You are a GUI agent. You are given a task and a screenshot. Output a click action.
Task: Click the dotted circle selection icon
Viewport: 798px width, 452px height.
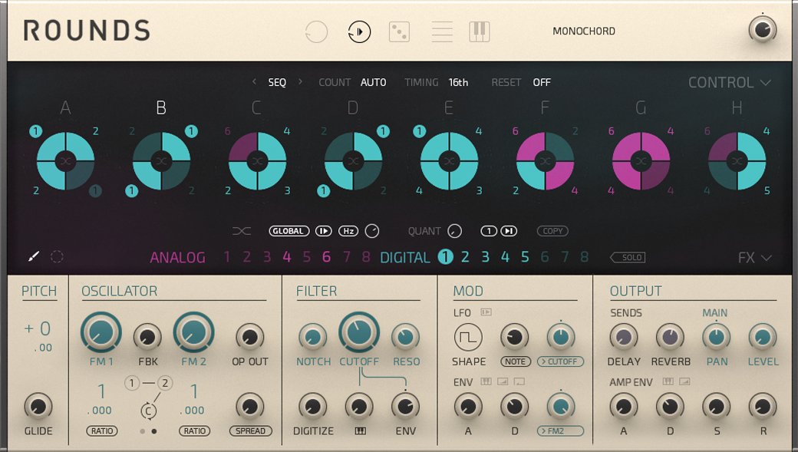coord(57,257)
